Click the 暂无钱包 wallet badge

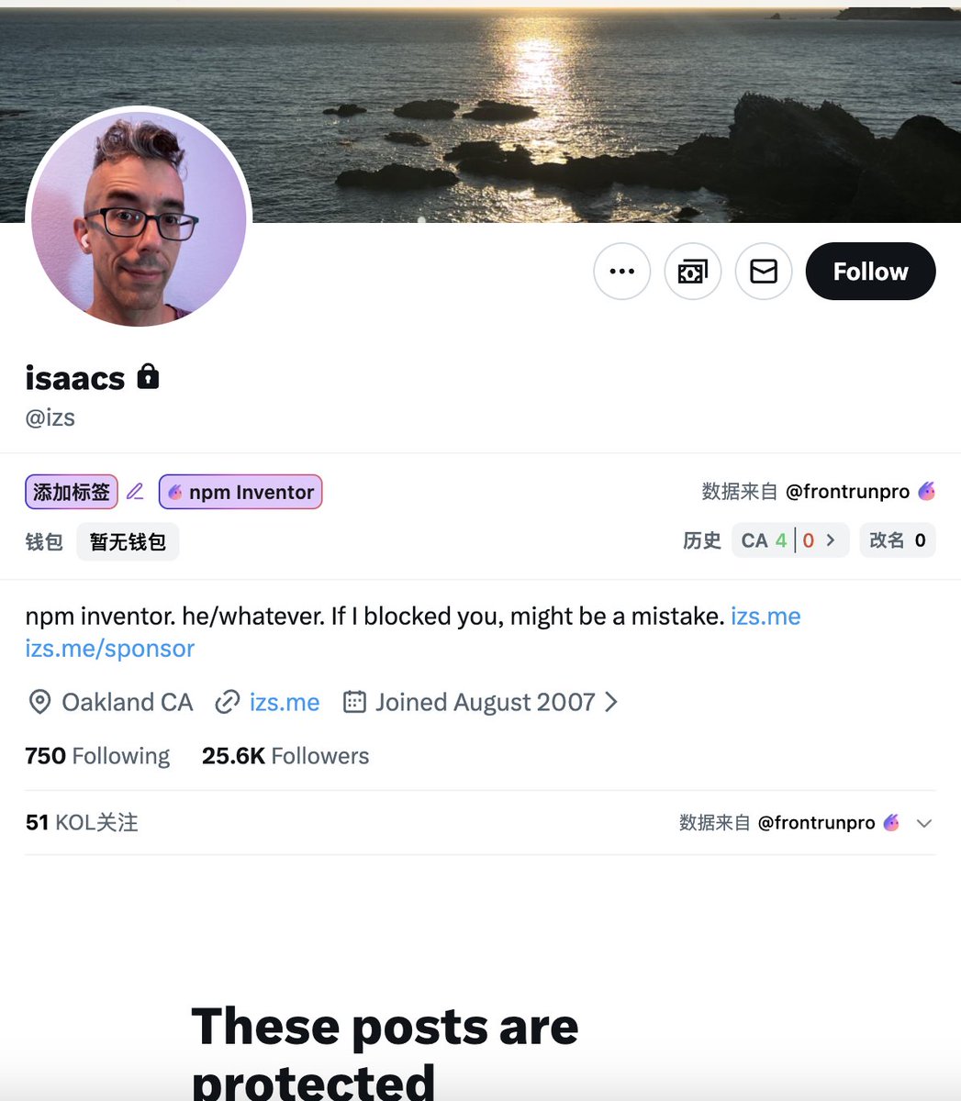point(128,541)
